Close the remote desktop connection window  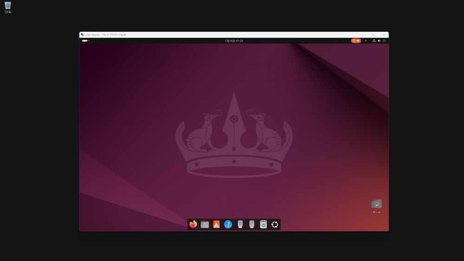coord(384,35)
